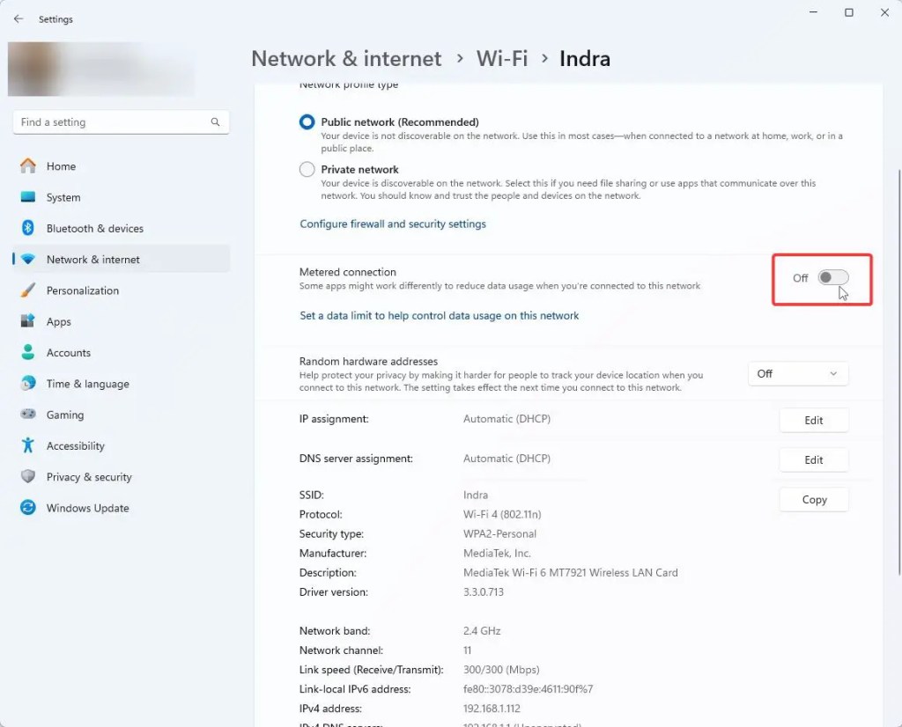Click the back arrow in title bar
The image size is (902, 727).
(18, 18)
